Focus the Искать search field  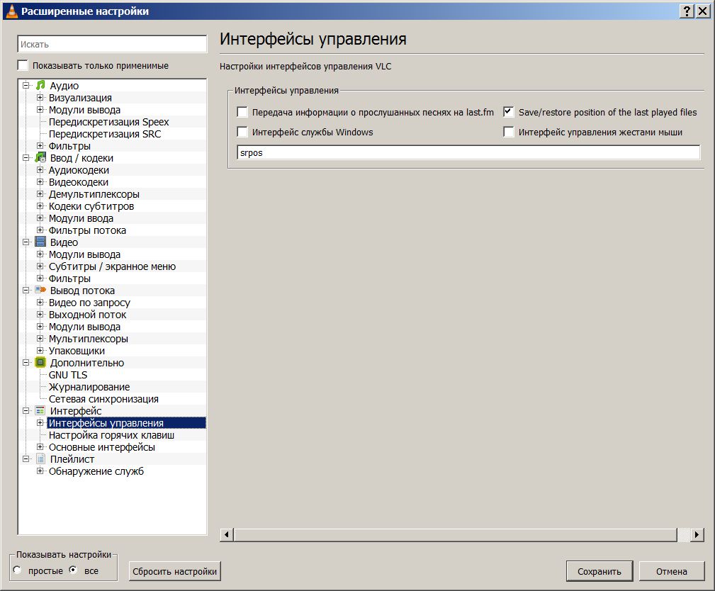[x=112, y=44]
